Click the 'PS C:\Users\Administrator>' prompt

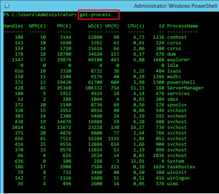40,15
